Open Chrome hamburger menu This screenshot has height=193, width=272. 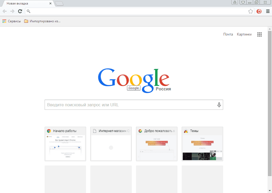(x=268, y=11)
